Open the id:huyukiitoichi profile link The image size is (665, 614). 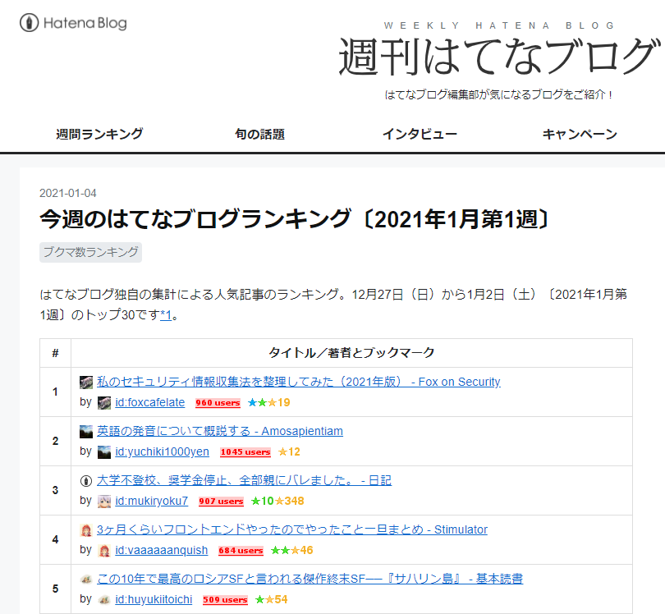154,599
